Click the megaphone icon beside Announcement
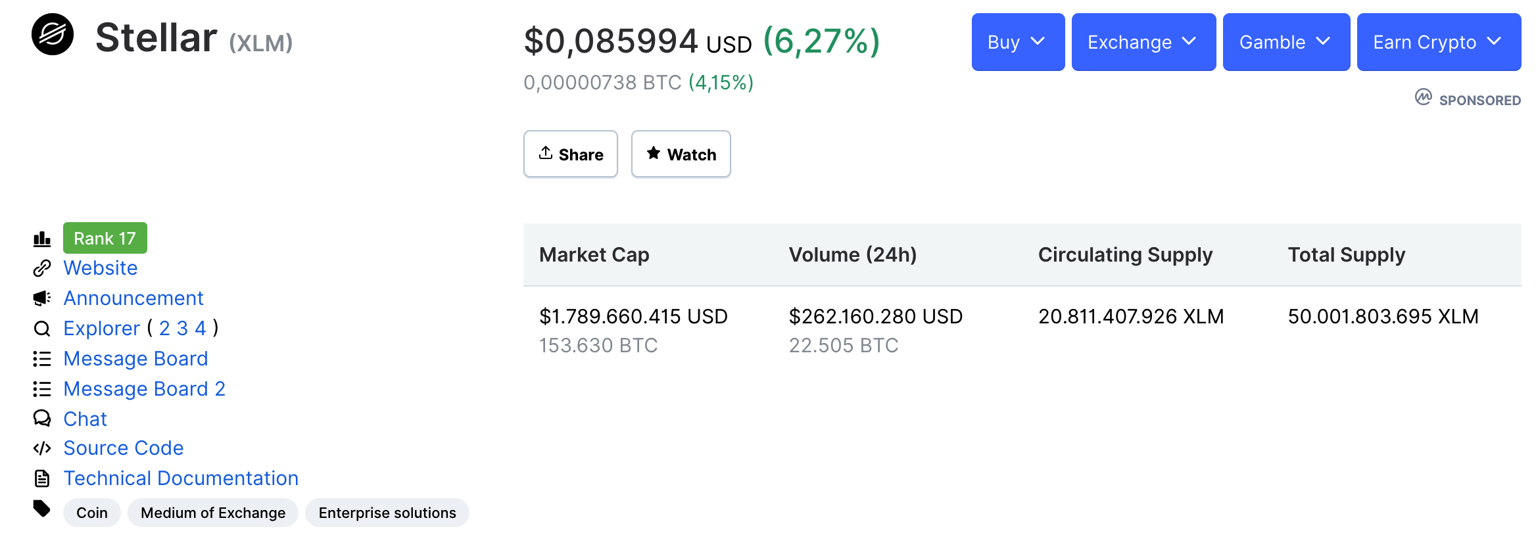Viewport: 1536px width, 535px height. 42,298
